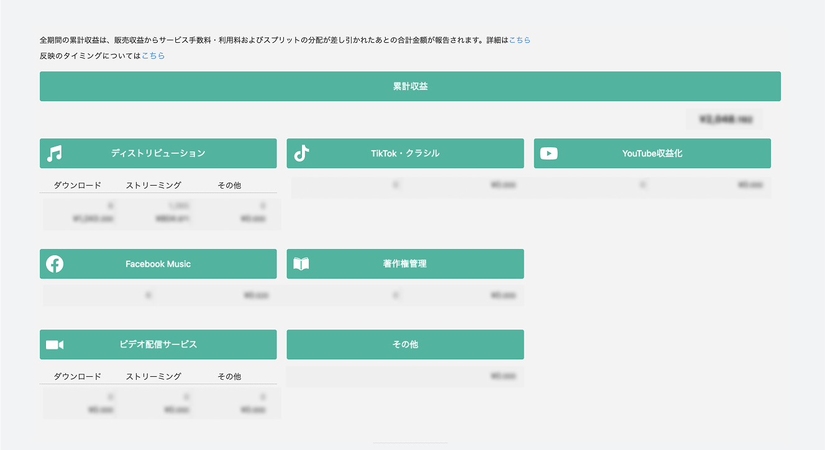This screenshot has width=825, height=450.
Task: Click the 累計収益 header bar
Action: tap(410, 86)
